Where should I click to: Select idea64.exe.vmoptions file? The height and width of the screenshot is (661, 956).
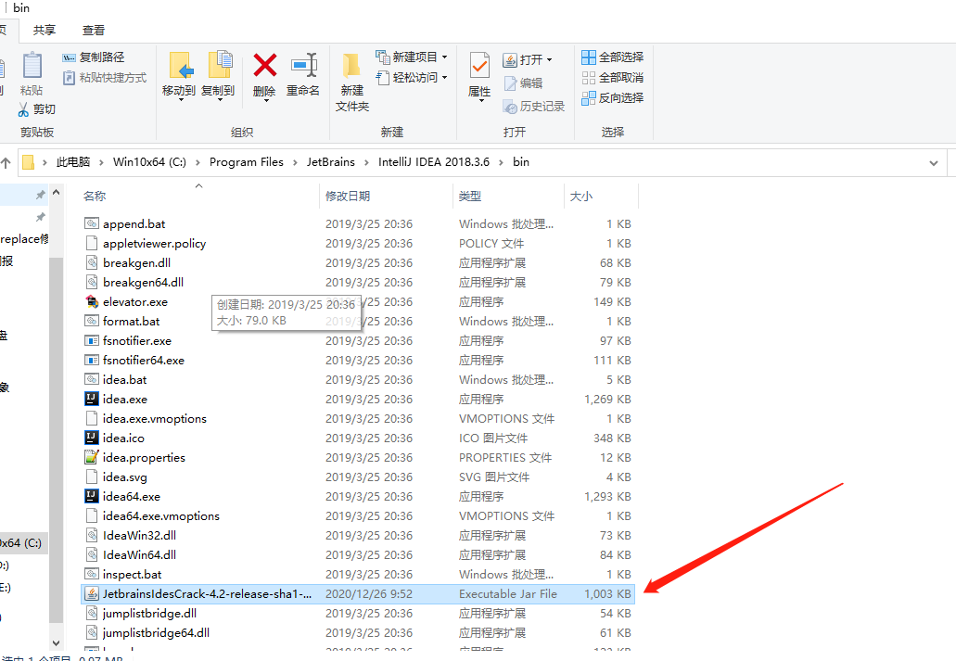click(x=357, y=515)
